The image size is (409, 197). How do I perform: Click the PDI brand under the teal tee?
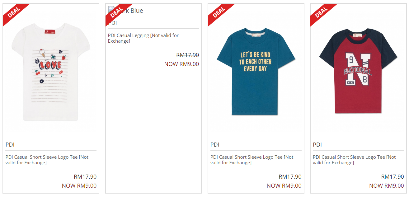[x=215, y=145]
